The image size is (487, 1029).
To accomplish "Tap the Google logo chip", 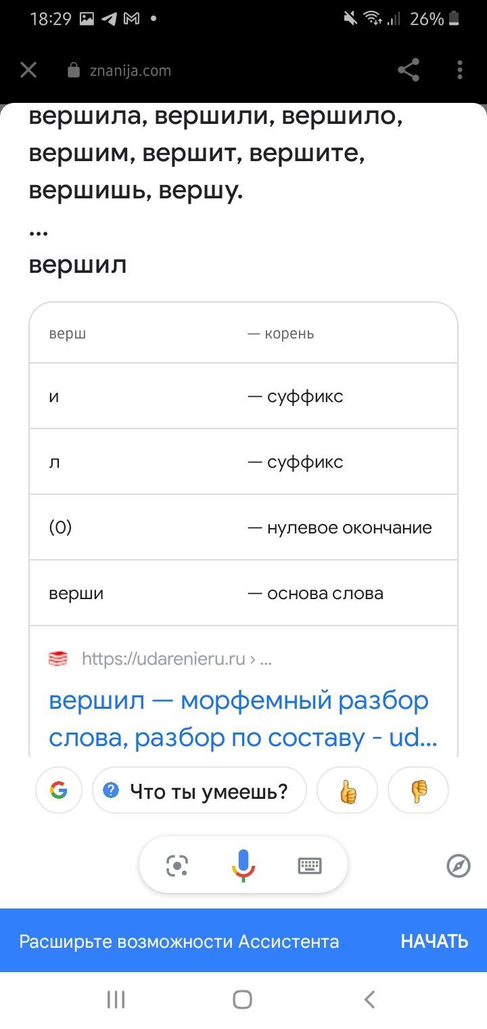I will click(x=59, y=790).
